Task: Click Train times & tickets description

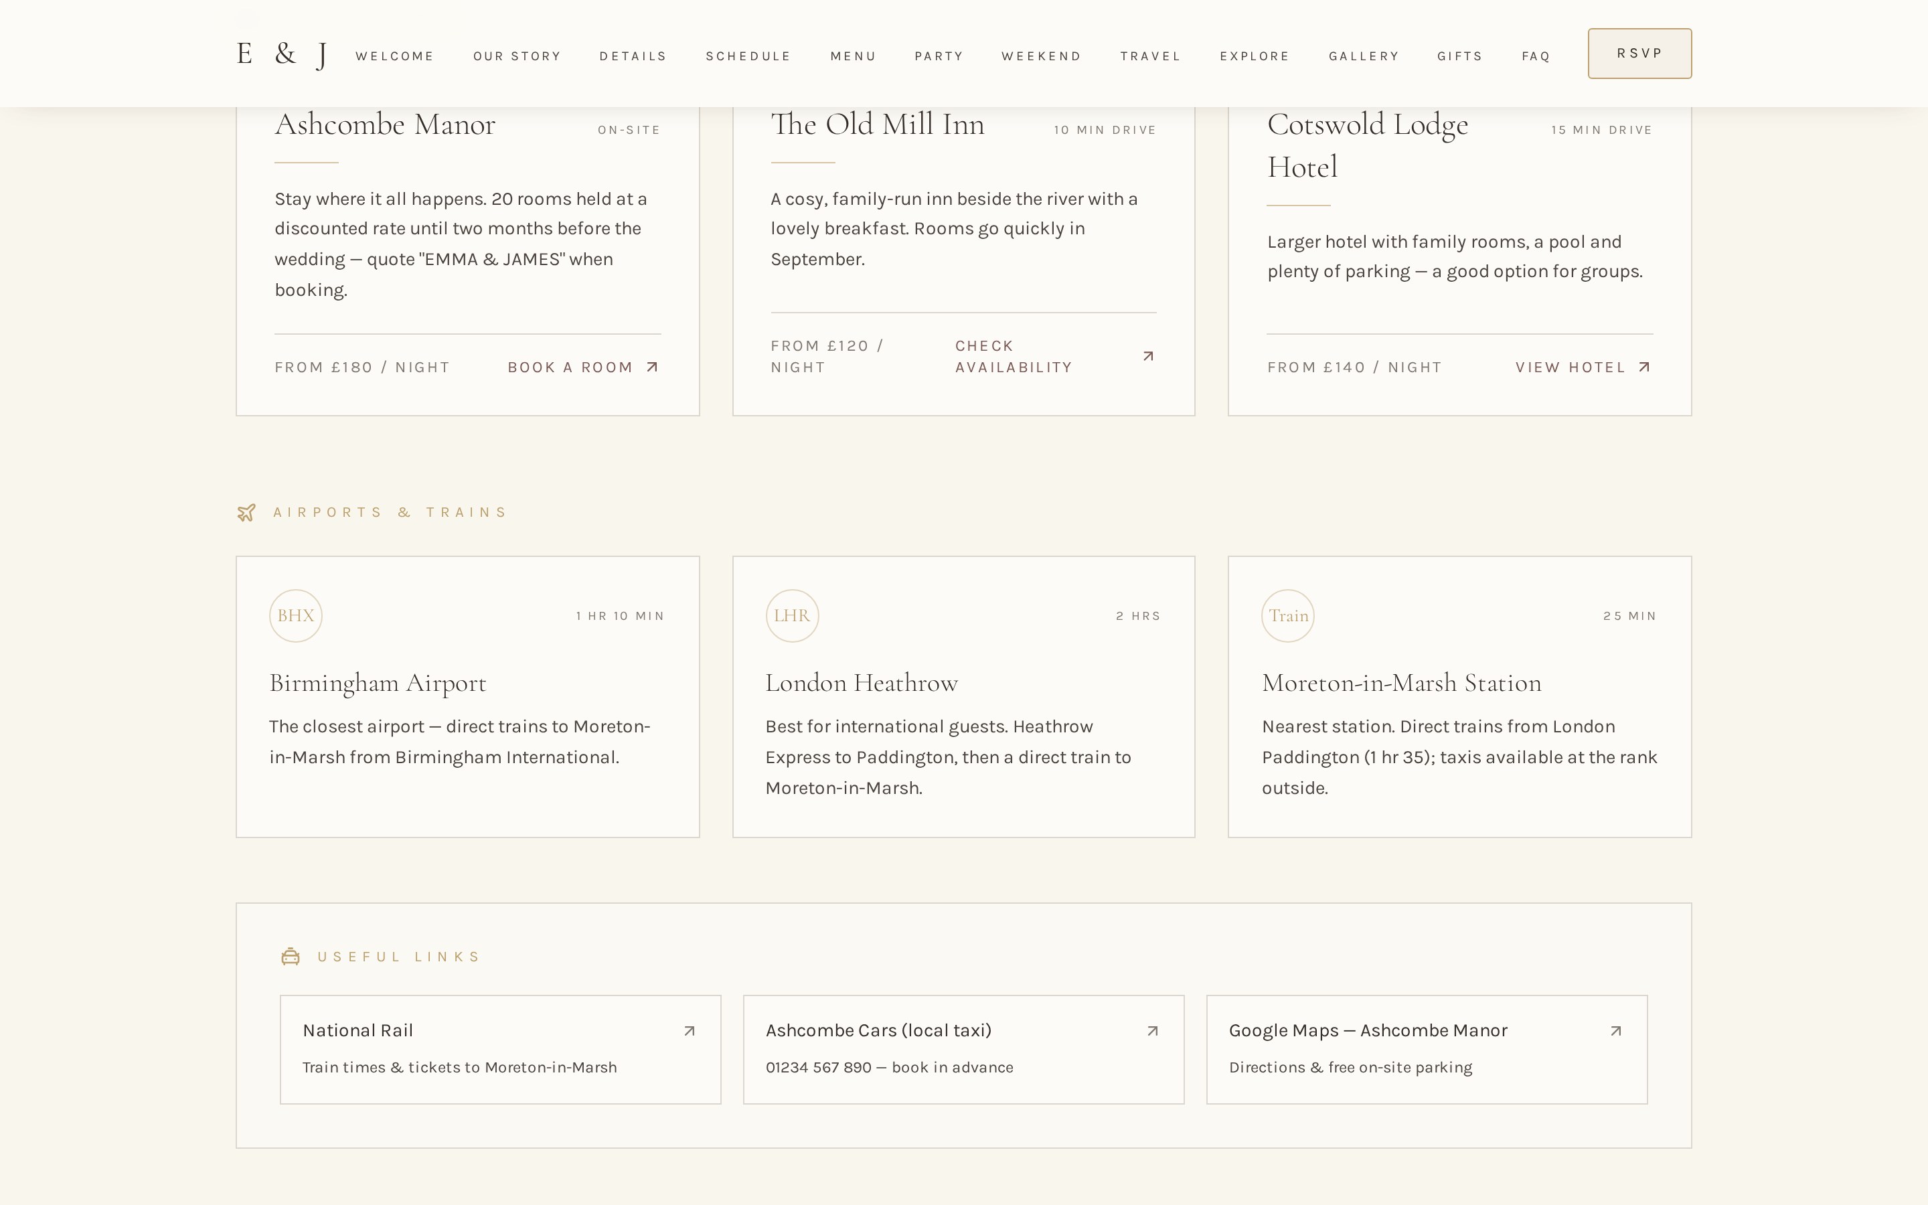Action: tap(460, 1068)
